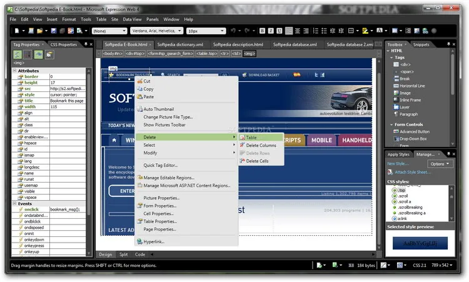This screenshot has height=282, width=469.
Task: Open the style dropdown showing (None)
Action: (x=109, y=31)
